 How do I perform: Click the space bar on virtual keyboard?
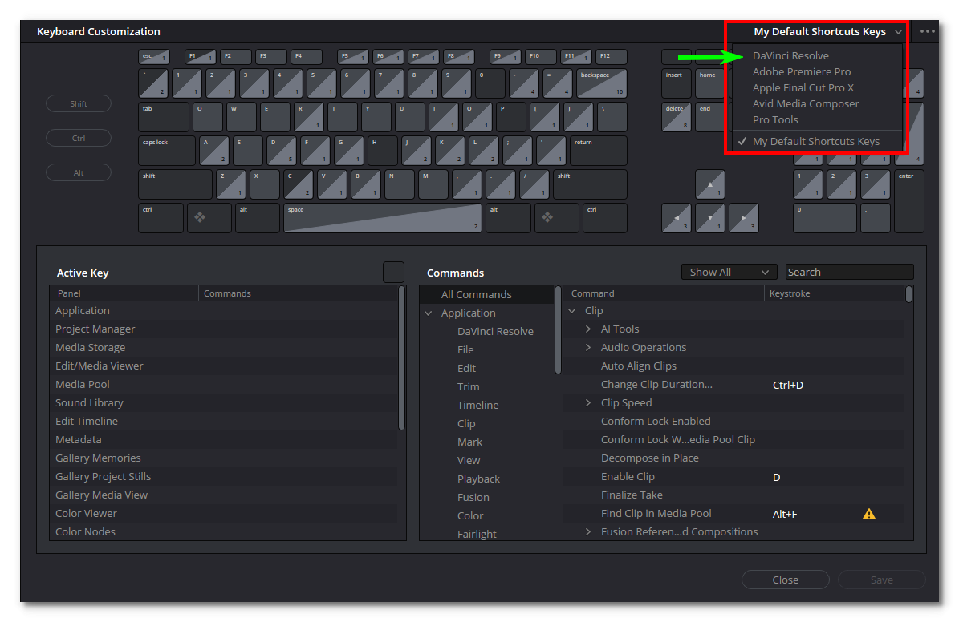click(x=382, y=218)
